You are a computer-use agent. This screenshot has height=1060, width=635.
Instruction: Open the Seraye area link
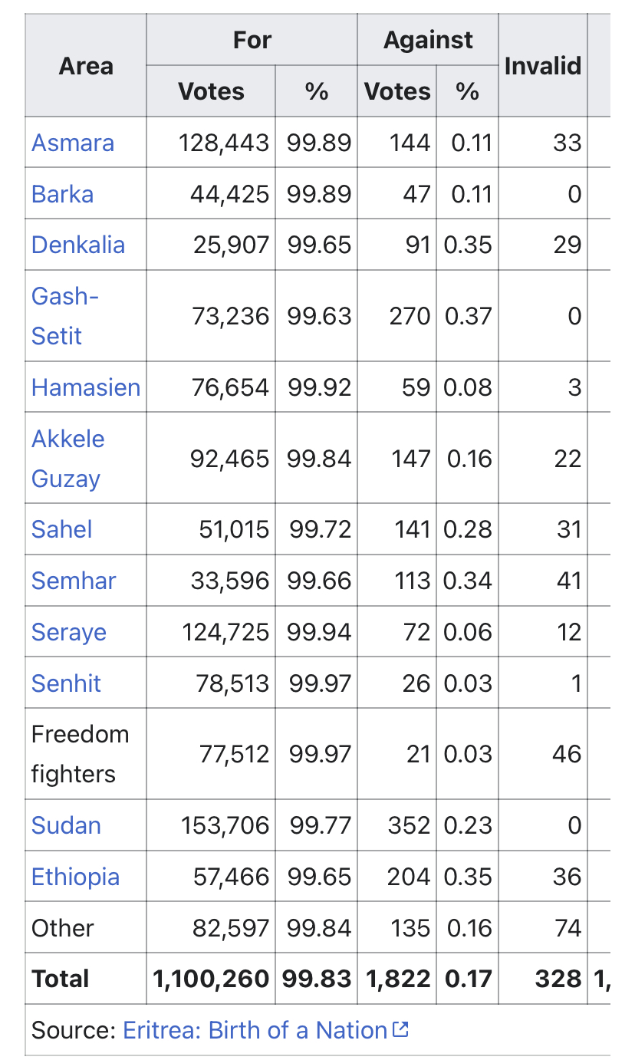click(x=69, y=632)
